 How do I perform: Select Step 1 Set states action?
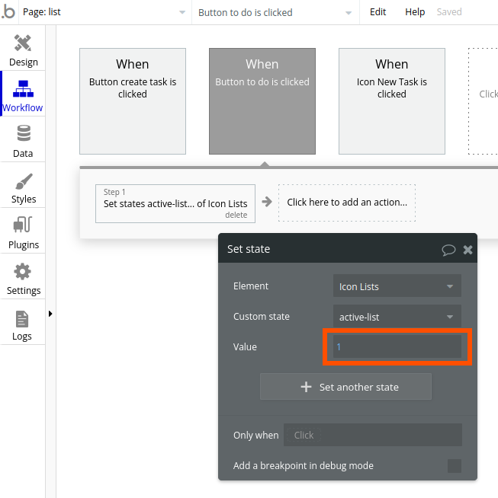pos(175,203)
